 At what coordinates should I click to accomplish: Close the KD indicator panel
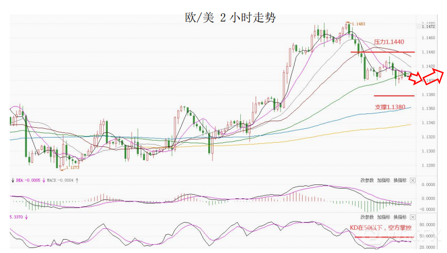[x=412, y=217]
